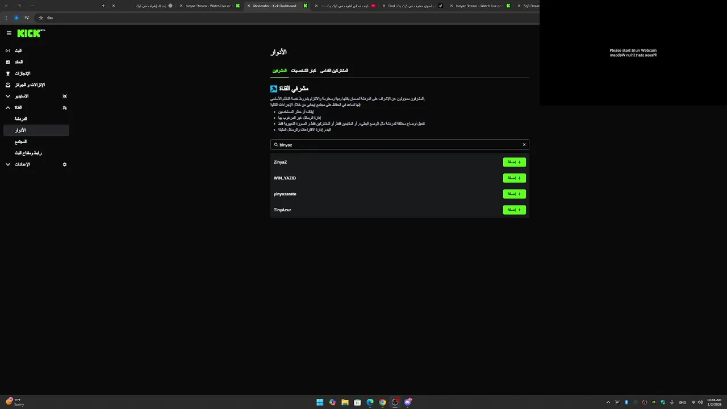Click the studio camera icon in sidebar
The image size is (727, 409).
(x=65, y=96)
